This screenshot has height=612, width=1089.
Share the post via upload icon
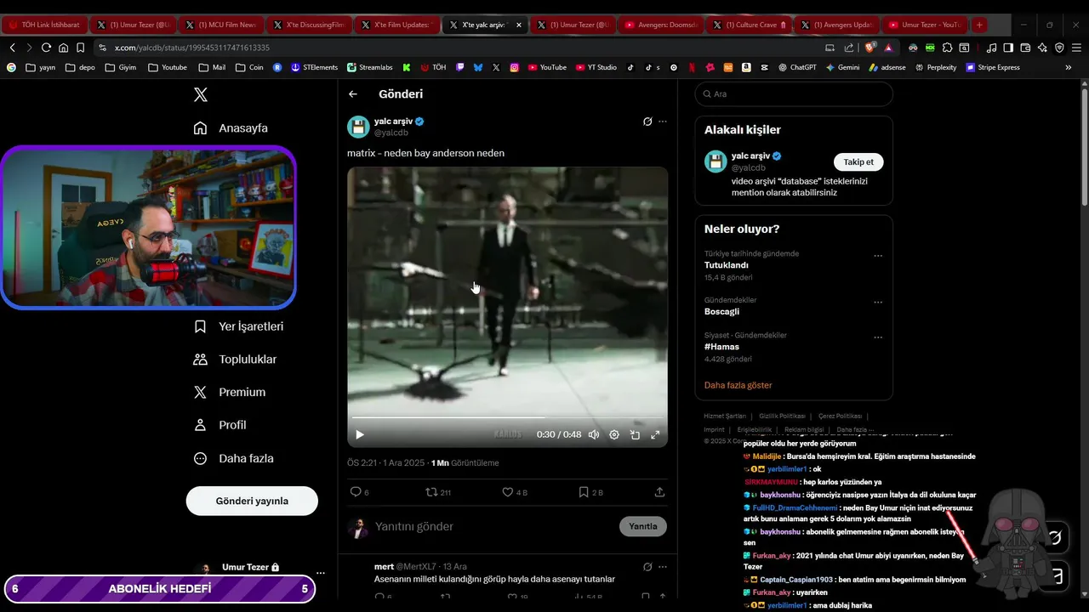[659, 492]
